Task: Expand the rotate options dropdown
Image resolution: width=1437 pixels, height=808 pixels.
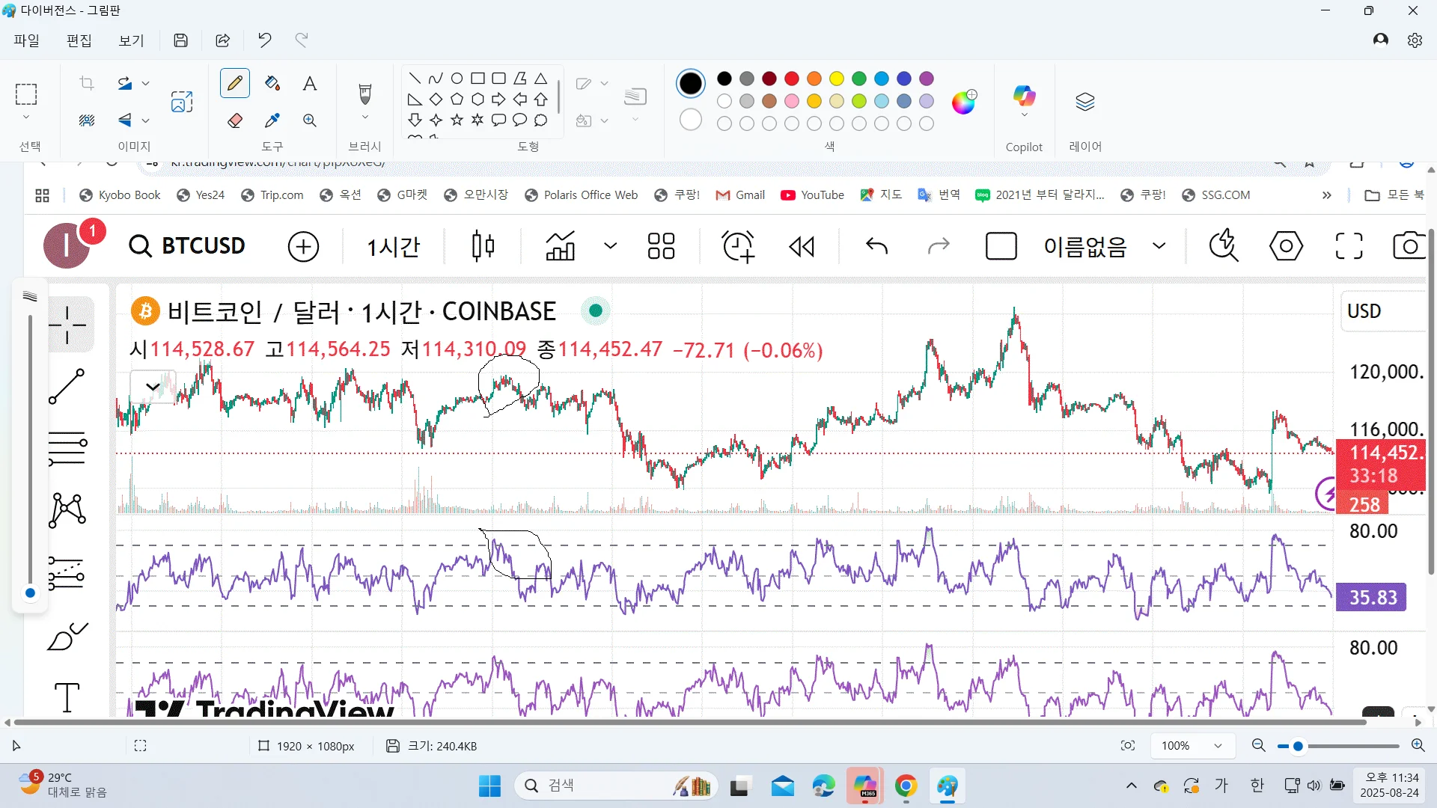Action: click(x=146, y=84)
